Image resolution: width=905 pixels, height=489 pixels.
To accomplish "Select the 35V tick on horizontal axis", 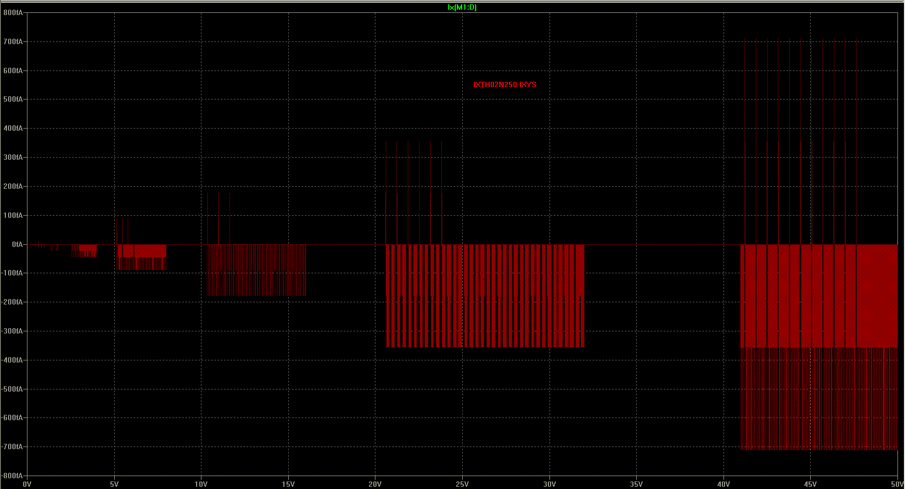I will pos(636,484).
